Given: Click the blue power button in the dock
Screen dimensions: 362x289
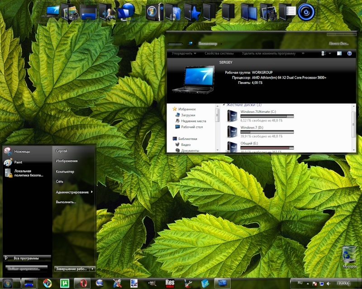Looking at the screenshot, I should [x=306, y=12].
